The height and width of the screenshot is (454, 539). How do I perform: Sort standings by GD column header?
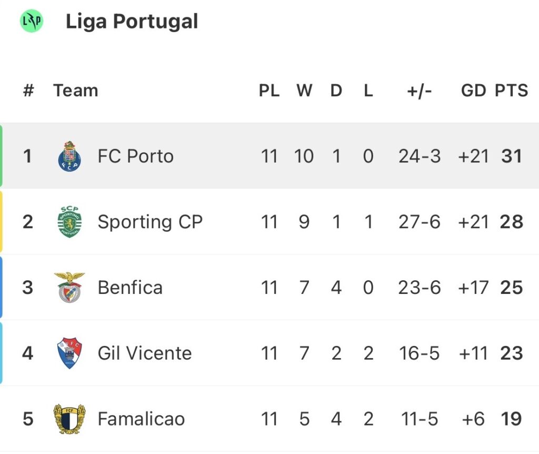[473, 91]
